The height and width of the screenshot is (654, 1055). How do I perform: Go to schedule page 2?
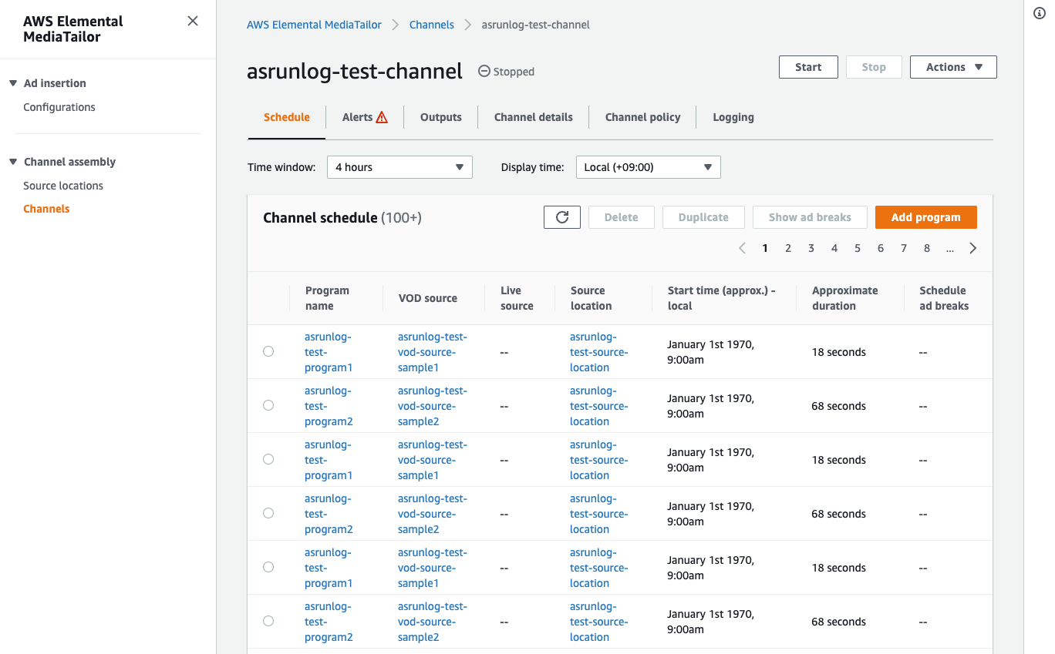[788, 248]
